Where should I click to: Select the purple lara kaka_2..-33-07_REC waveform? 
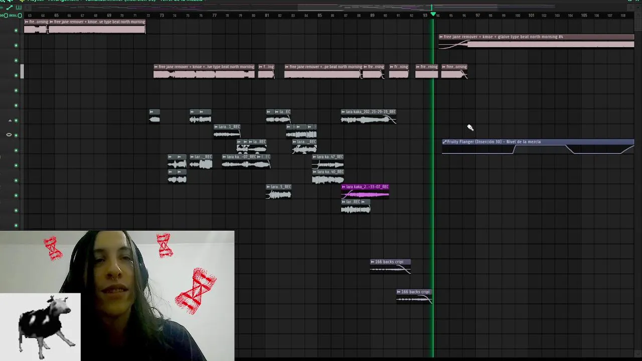(365, 195)
